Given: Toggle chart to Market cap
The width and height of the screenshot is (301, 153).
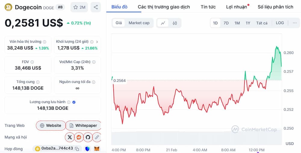Looking at the screenshot, I should pyautogui.click(x=139, y=23).
